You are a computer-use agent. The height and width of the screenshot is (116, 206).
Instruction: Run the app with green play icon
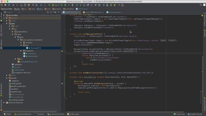(62, 5)
